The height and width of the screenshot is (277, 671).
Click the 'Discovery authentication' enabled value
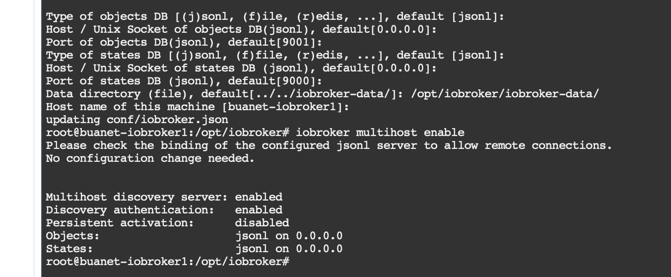click(x=259, y=210)
